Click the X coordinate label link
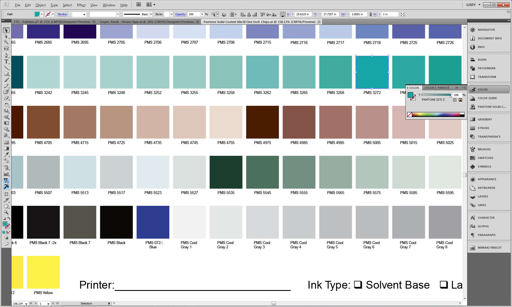 (x=288, y=14)
